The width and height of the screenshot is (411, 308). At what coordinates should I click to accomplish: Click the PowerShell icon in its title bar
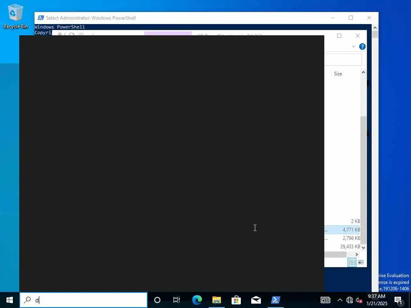tap(41, 18)
